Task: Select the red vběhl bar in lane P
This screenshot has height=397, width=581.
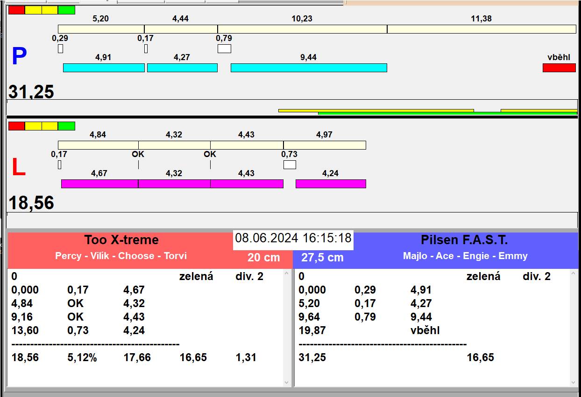Action: [x=559, y=68]
